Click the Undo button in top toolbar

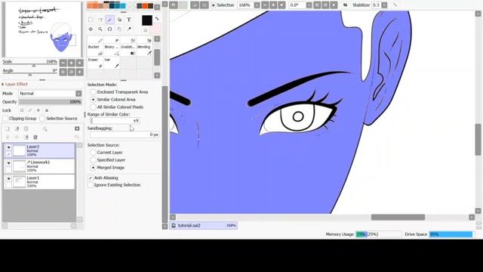tap(174, 5)
